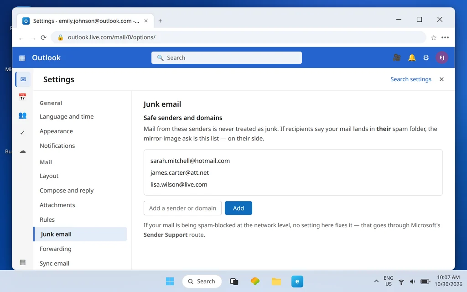The width and height of the screenshot is (467, 292).
Task: Select Junk email settings
Action: coord(80,234)
